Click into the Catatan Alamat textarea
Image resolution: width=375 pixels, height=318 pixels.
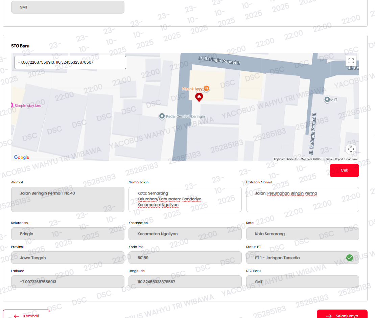click(x=302, y=199)
